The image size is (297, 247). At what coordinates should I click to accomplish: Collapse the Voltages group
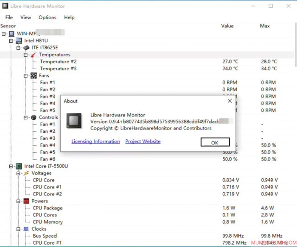(19, 173)
